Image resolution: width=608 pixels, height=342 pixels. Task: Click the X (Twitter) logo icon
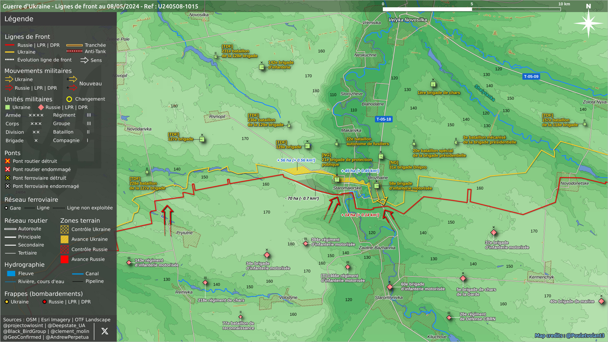(104, 331)
